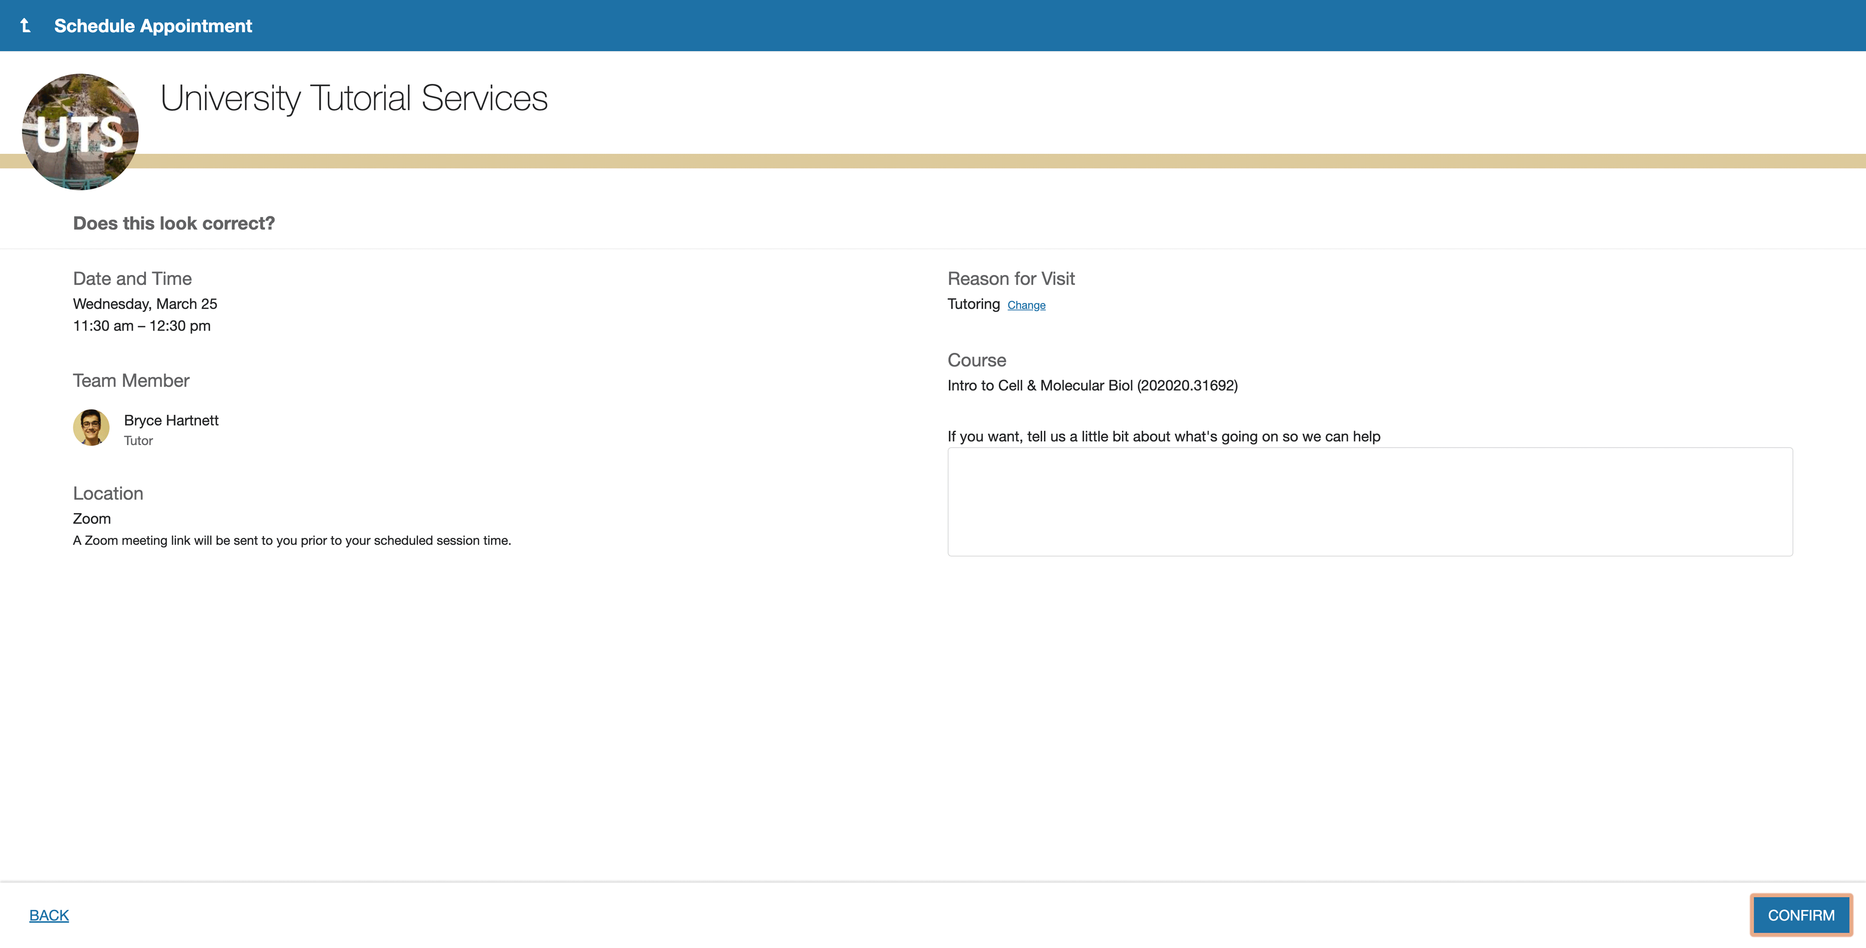Click the Wednesday, March 25 date text

tap(145, 304)
